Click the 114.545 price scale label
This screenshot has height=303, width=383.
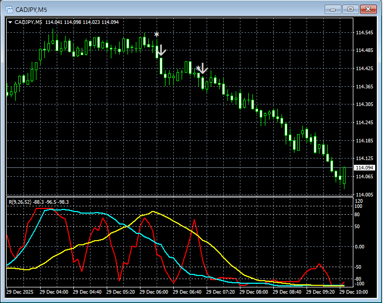point(364,33)
